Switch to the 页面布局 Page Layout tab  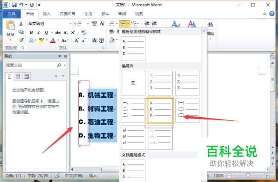[x=68, y=14]
